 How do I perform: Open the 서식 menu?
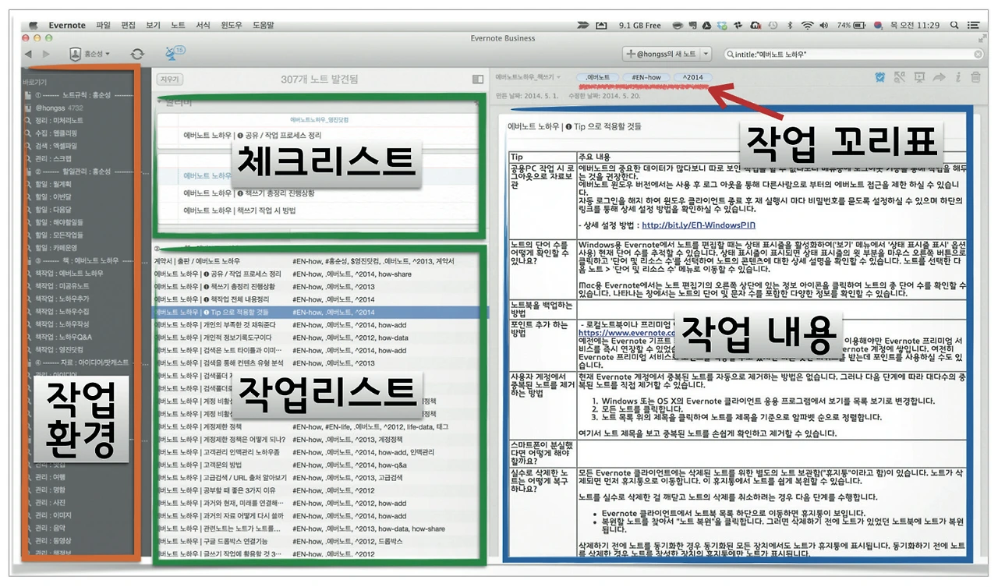[203, 25]
